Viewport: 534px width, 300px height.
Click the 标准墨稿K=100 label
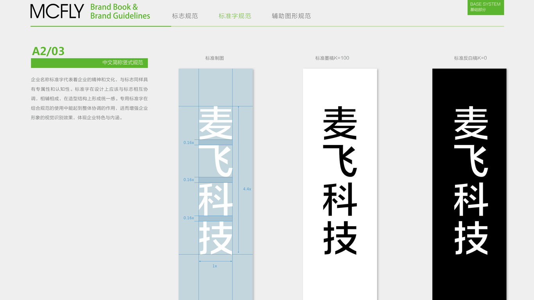(332, 58)
